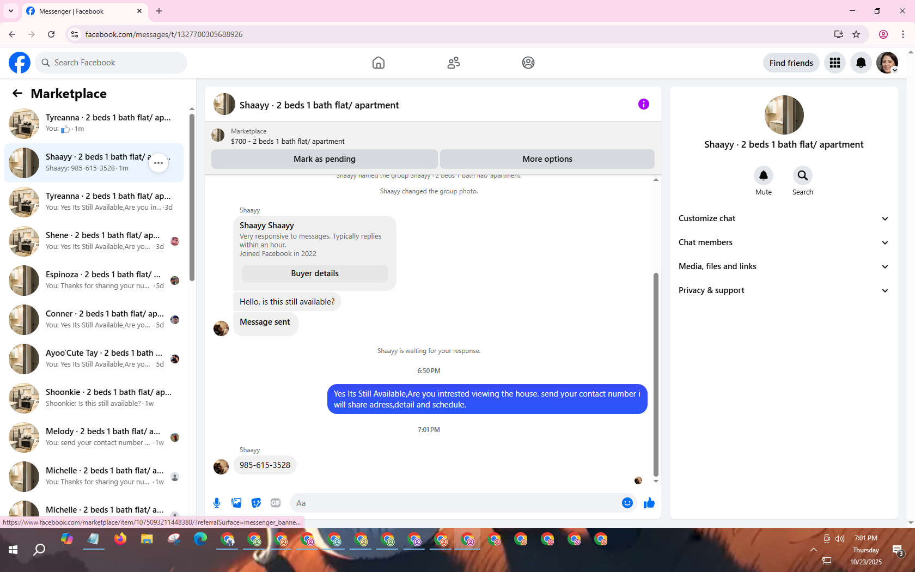Open Chrome three-dot menu
This screenshot has width=915, height=572.
pos(903,34)
